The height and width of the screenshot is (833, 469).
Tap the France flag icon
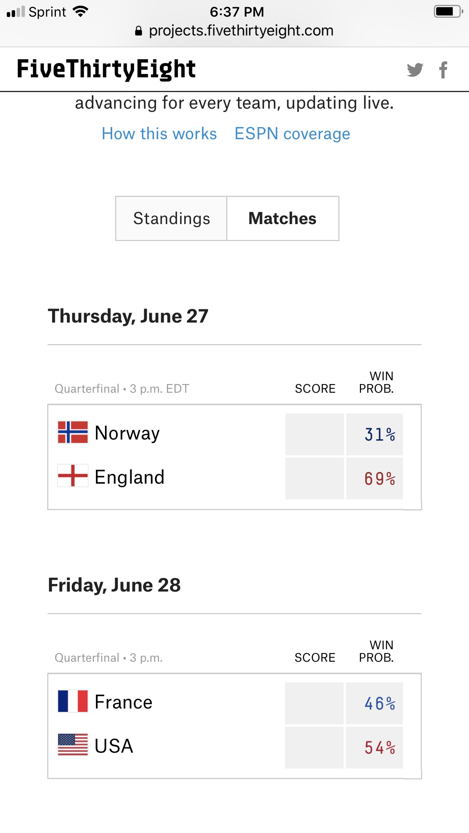(73, 701)
